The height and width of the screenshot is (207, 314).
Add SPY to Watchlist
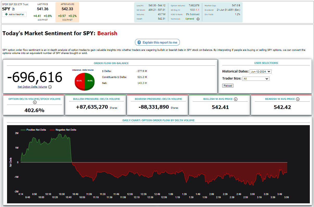(x=14, y=14)
